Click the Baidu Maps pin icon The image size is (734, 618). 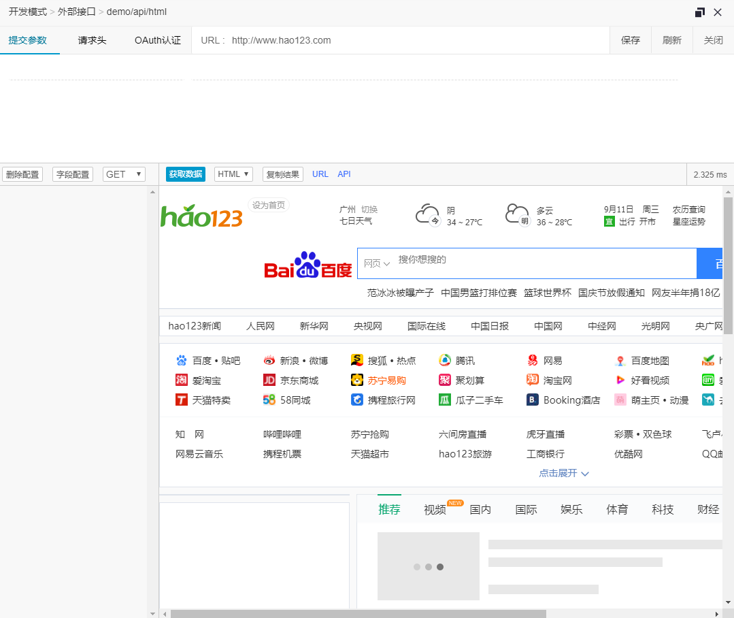tap(620, 361)
